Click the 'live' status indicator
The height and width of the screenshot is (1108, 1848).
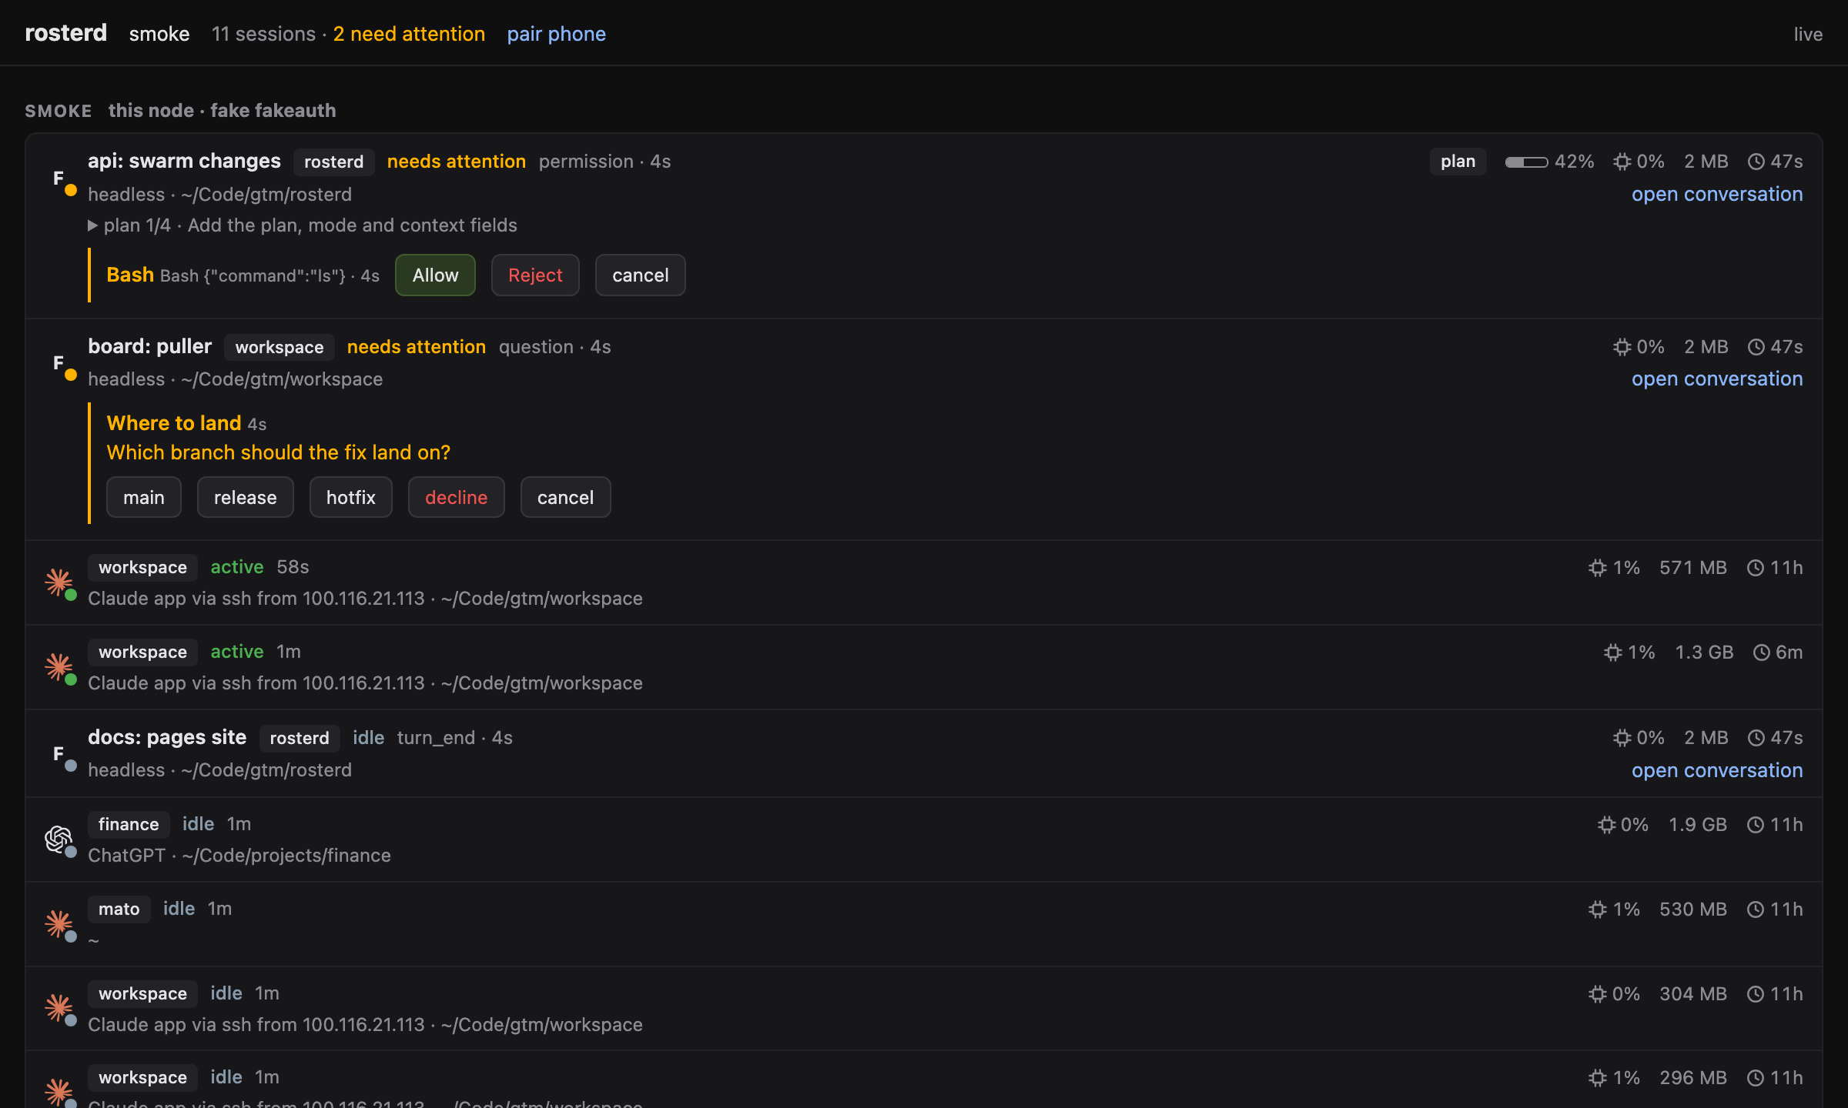(1808, 34)
